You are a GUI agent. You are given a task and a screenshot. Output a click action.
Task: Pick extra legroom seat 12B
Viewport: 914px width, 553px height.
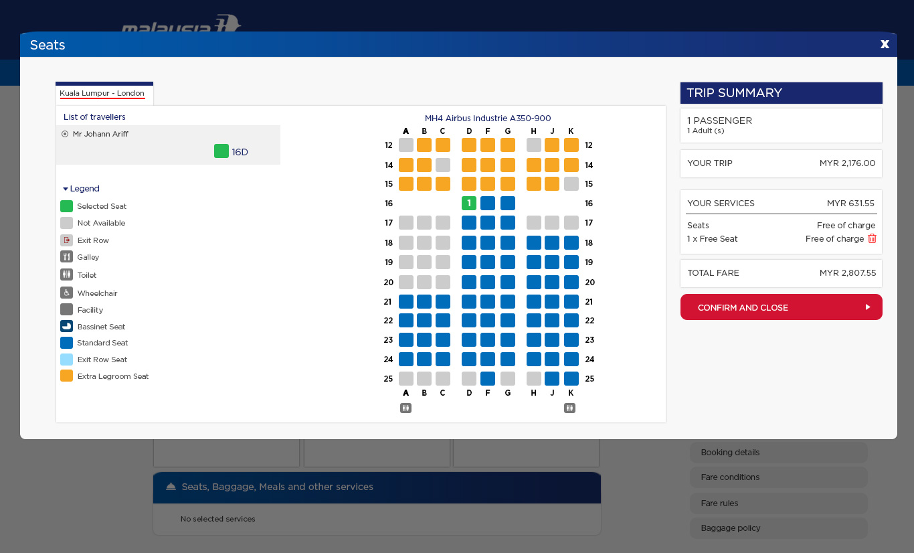coord(424,145)
